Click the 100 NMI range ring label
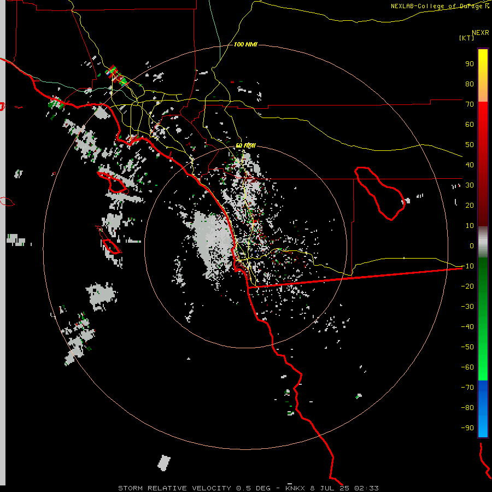Screen dimensions: 492x492 (x=245, y=45)
